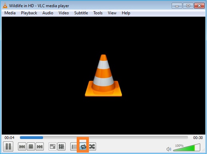207x154 pixels.
Task: Open the Help menu
Action: click(x=126, y=13)
